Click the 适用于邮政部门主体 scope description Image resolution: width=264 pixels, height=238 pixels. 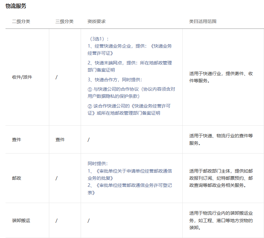tap(221, 178)
